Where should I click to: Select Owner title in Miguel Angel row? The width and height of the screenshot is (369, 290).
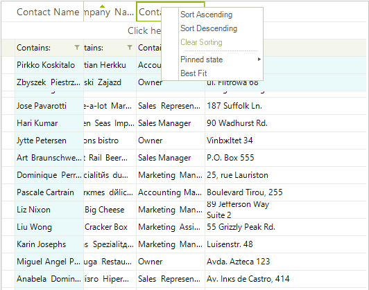point(171,262)
